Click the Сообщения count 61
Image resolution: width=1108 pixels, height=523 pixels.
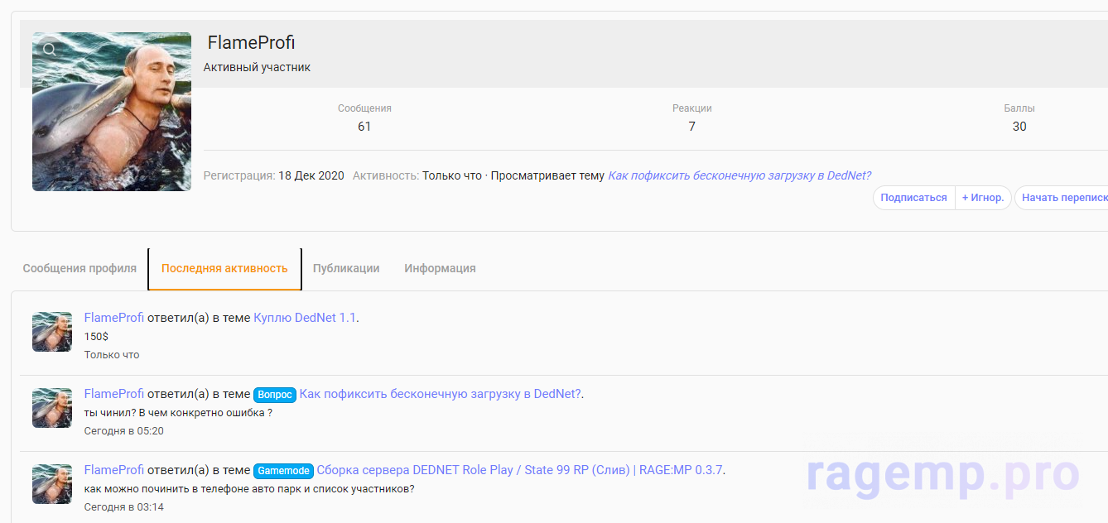point(364,127)
